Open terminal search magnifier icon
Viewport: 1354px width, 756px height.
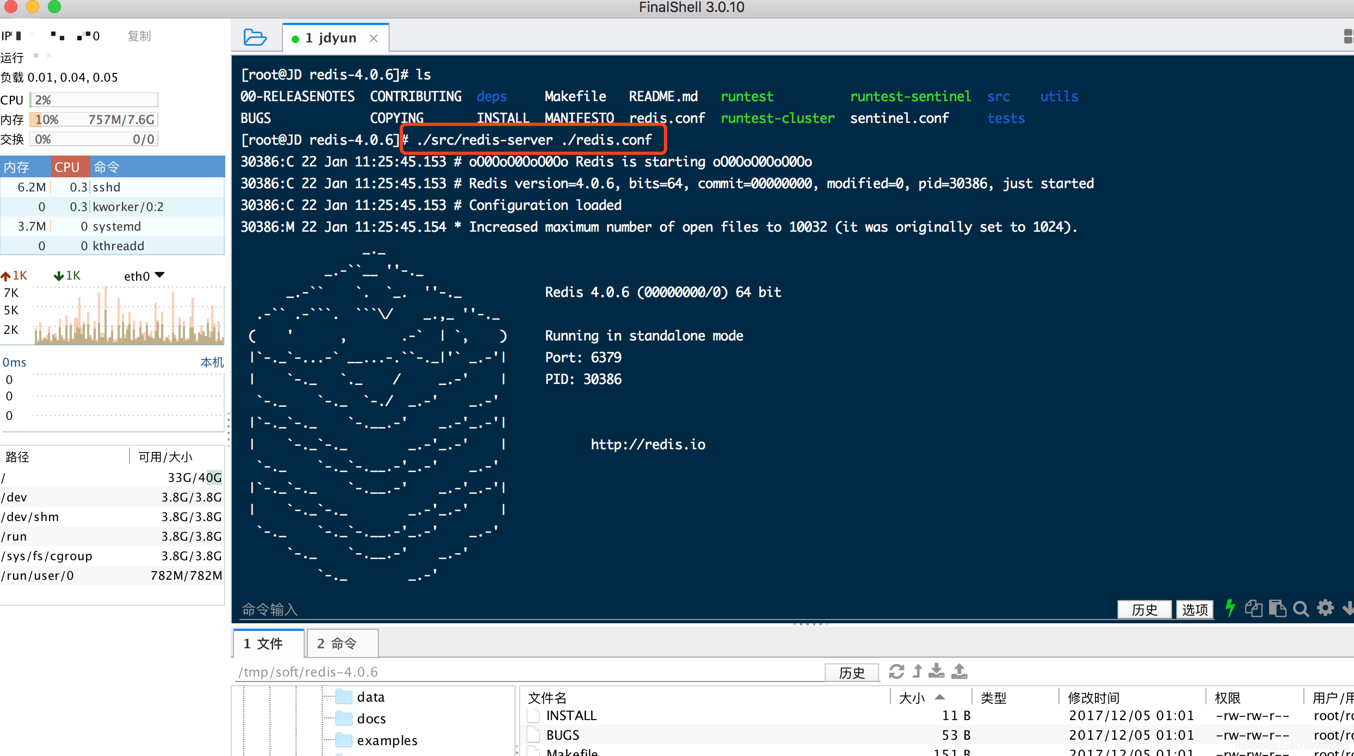1301,609
